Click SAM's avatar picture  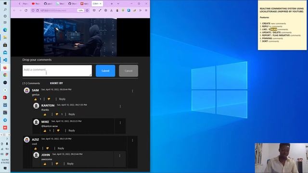coord(27,90)
